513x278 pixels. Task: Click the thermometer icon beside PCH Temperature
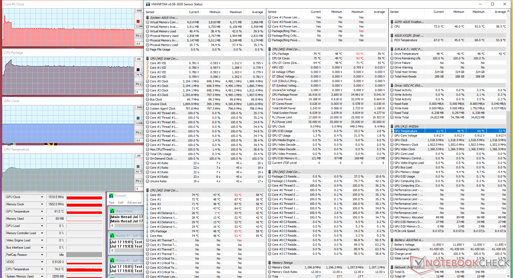(x=392, y=40)
